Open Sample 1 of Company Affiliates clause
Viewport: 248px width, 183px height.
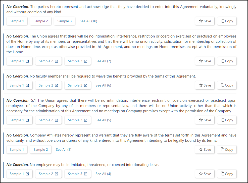coord(17,149)
